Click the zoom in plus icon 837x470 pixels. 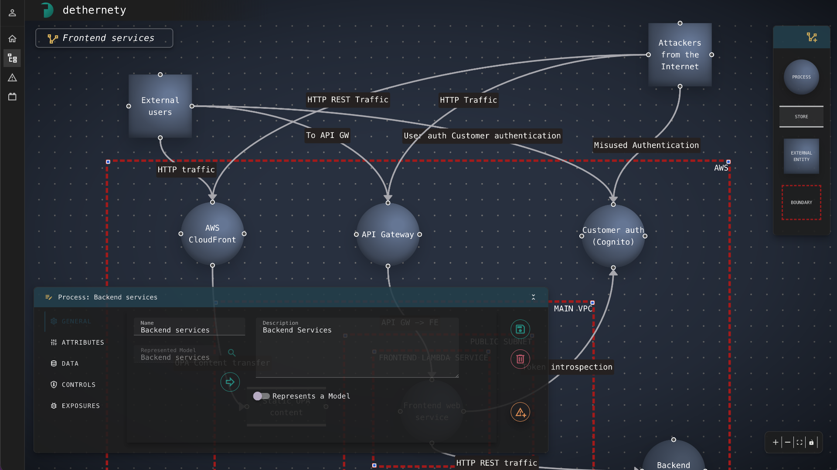776,442
